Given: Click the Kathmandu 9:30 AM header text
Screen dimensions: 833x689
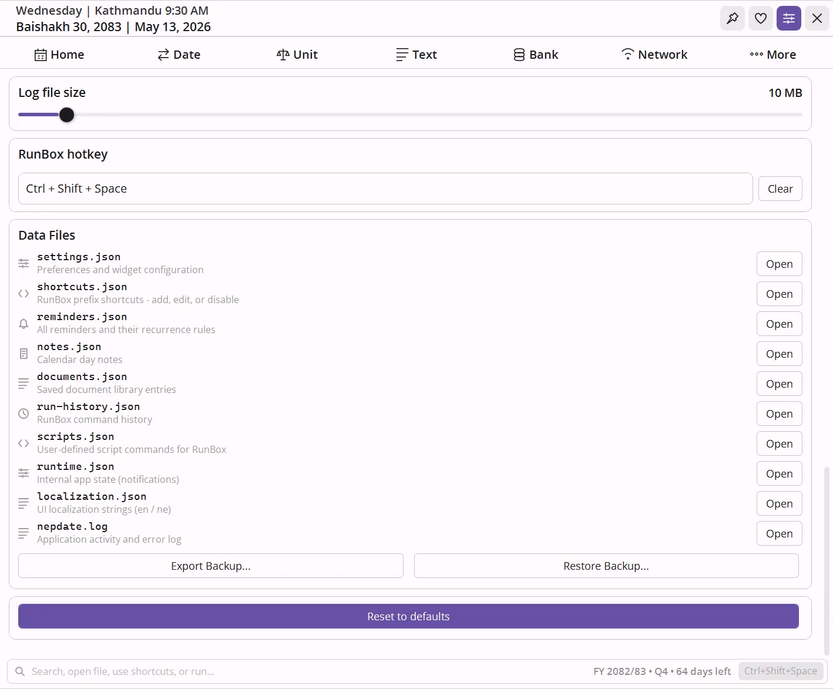Looking at the screenshot, I should coord(152,11).
